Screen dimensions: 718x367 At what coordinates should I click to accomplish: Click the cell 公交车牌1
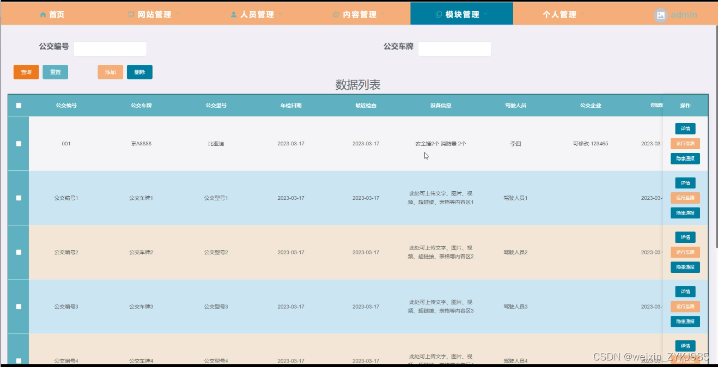(x=141, y=198)
